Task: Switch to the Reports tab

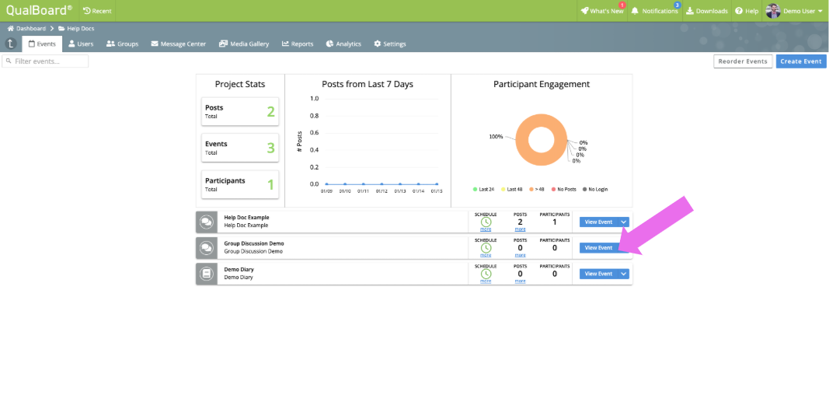Action: (x=297, y=44)
